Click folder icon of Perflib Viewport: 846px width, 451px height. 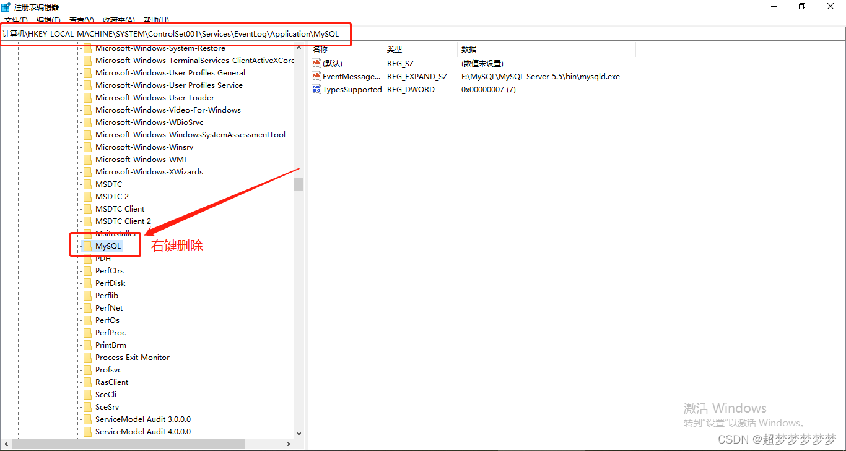coord(87,296)
